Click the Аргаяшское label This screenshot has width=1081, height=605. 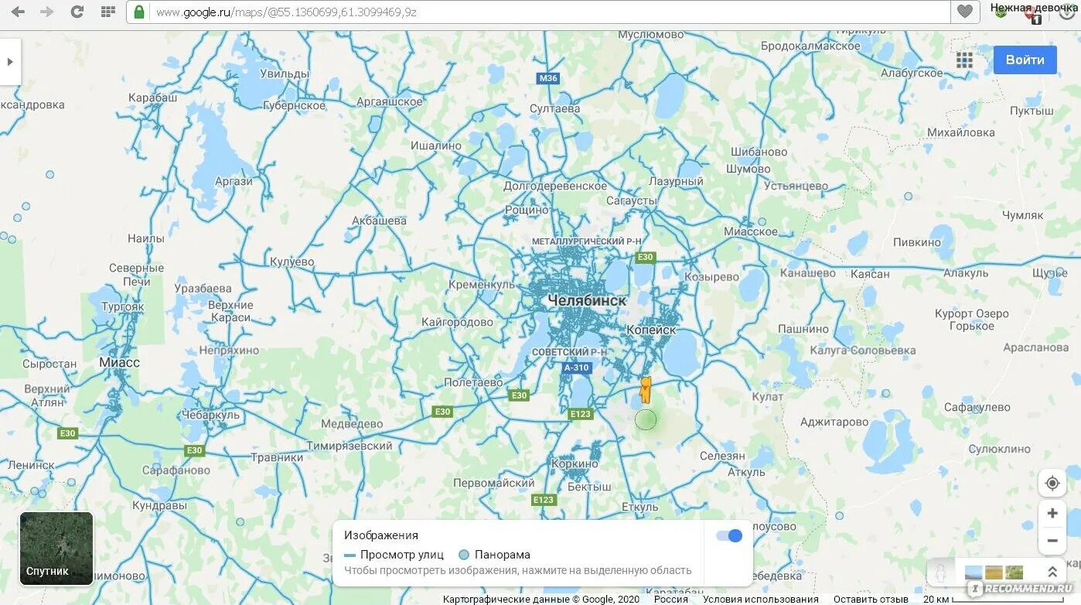390,101
